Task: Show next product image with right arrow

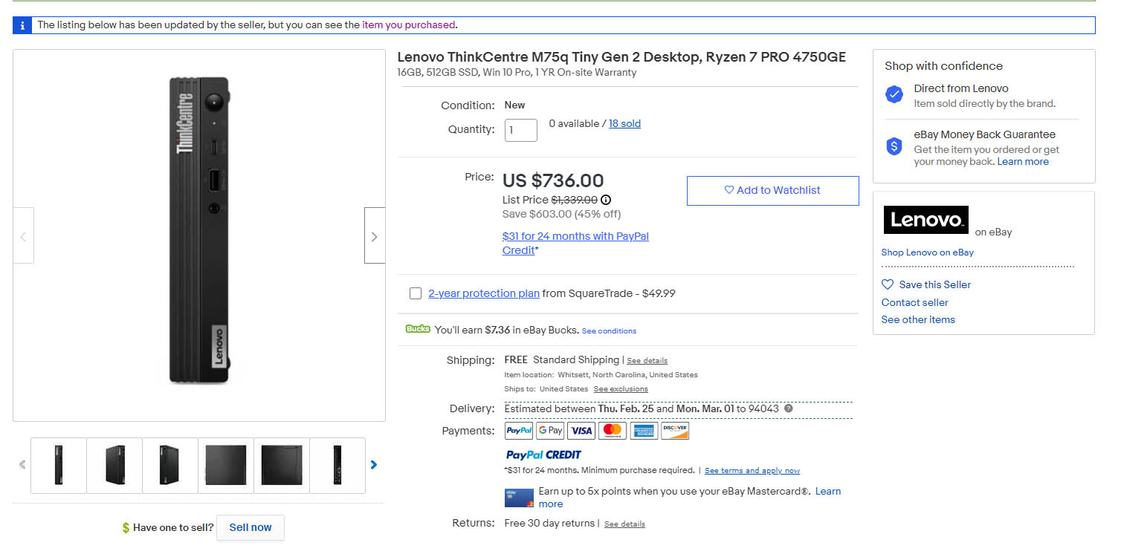Action: pos(374,236)
